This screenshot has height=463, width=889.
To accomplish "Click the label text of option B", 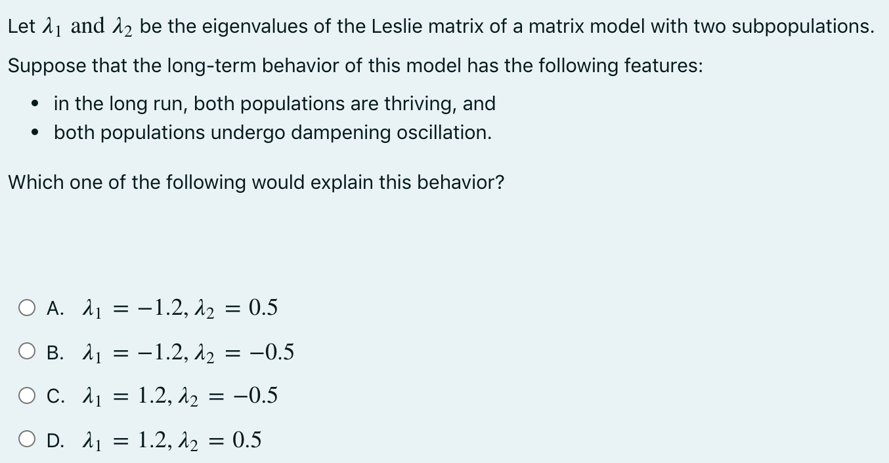I will (x=56, y=352).
